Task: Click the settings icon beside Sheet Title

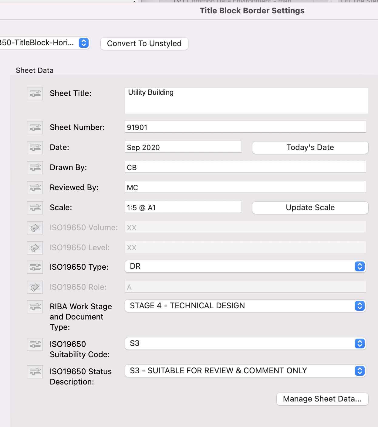Action: pos(35,94)
